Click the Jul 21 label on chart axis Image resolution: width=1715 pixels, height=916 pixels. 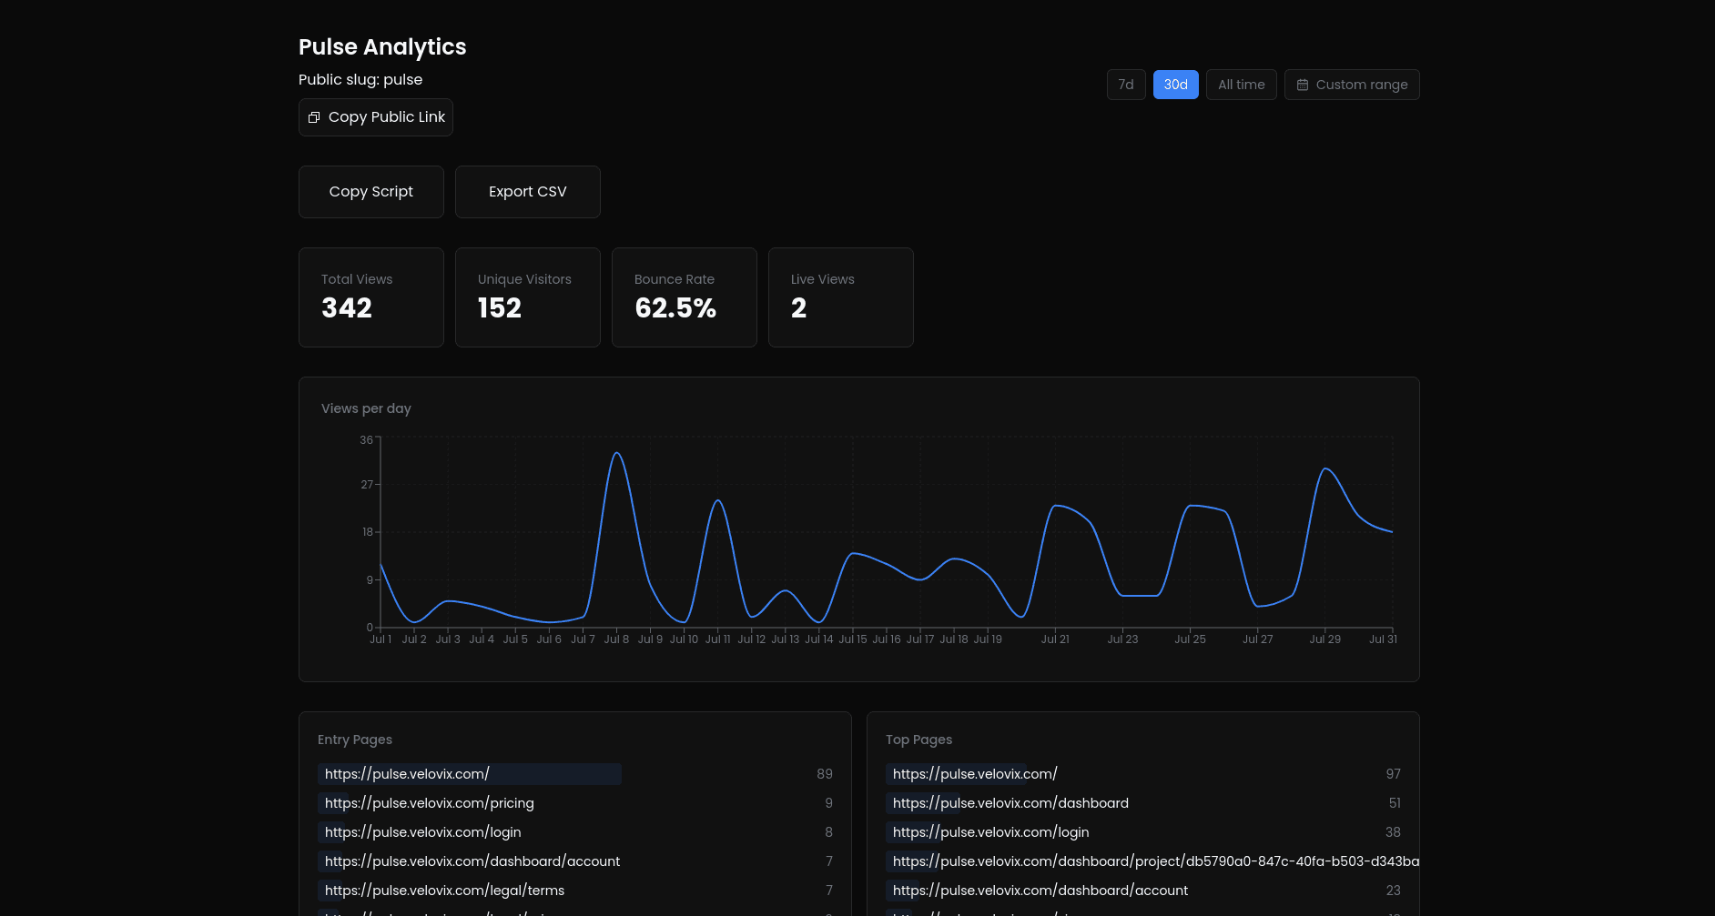(x=1055, y=639)
